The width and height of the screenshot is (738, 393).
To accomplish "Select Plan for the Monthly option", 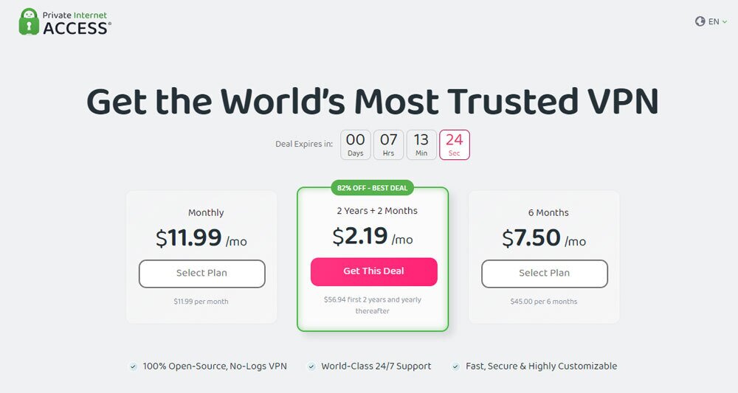I will [x=202, y=274].
